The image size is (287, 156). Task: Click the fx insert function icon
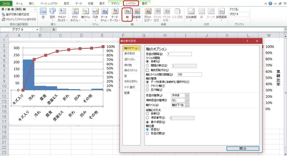click(54, 29)
